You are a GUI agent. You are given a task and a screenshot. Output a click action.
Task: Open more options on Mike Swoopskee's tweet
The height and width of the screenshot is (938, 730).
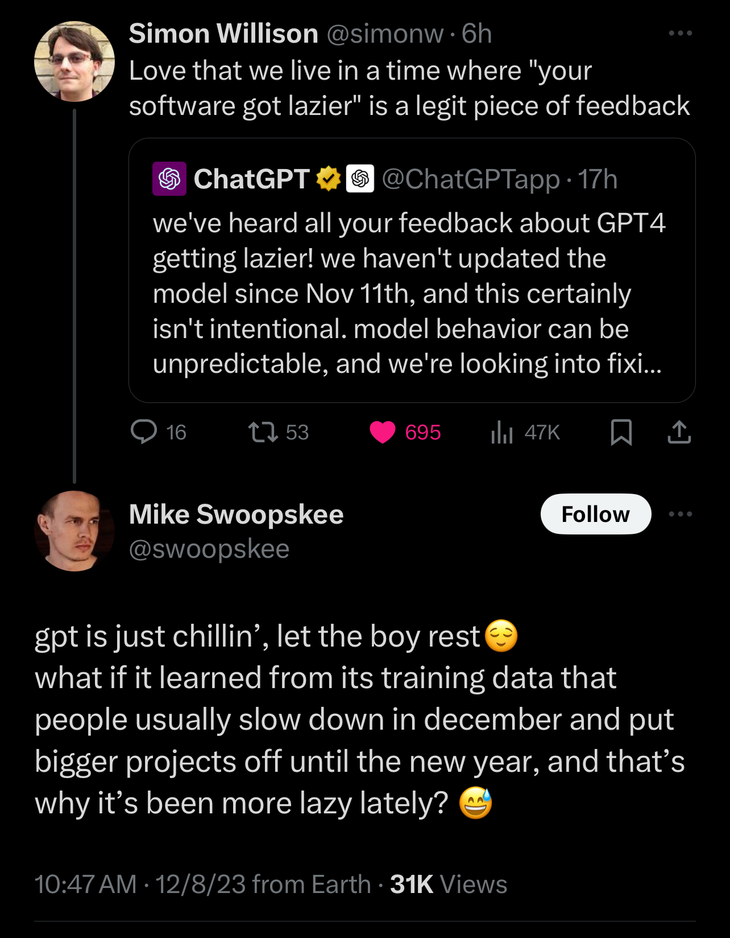tap(680, 514)
